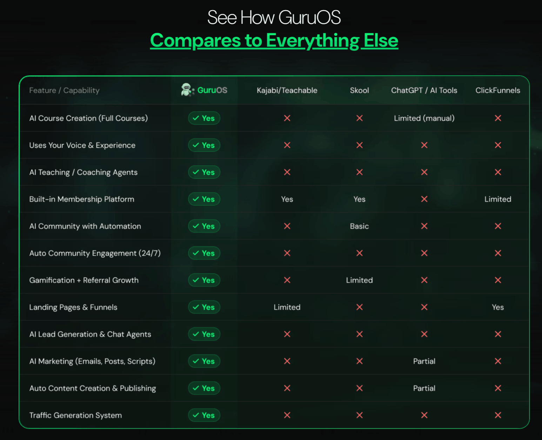Click 'Partial' in the AI Marketing row
The image size is (542, 440).
point(424,361)
